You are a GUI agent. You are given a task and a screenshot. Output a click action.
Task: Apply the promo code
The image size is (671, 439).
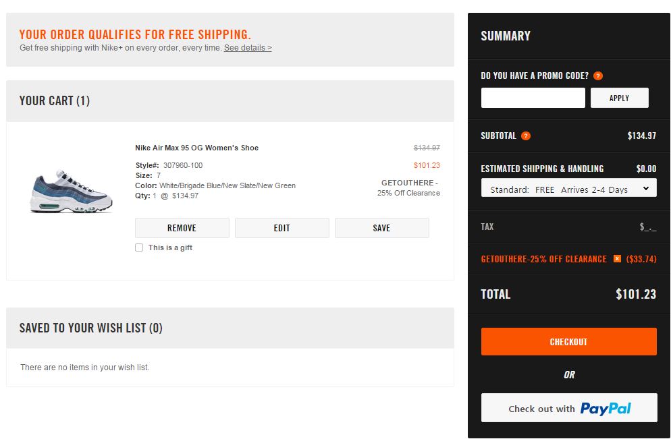click(619, 98)
